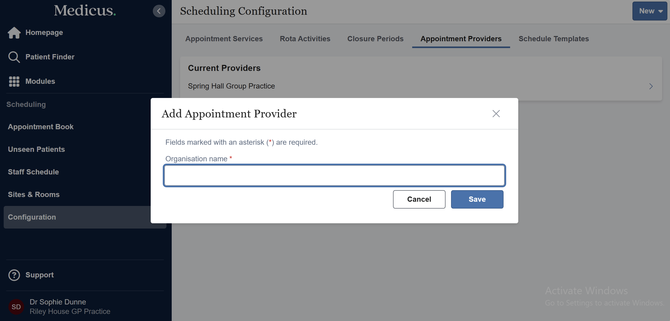Open the Appointment Book page
This screenshot has height=321, width=670.
click(41, 127)
